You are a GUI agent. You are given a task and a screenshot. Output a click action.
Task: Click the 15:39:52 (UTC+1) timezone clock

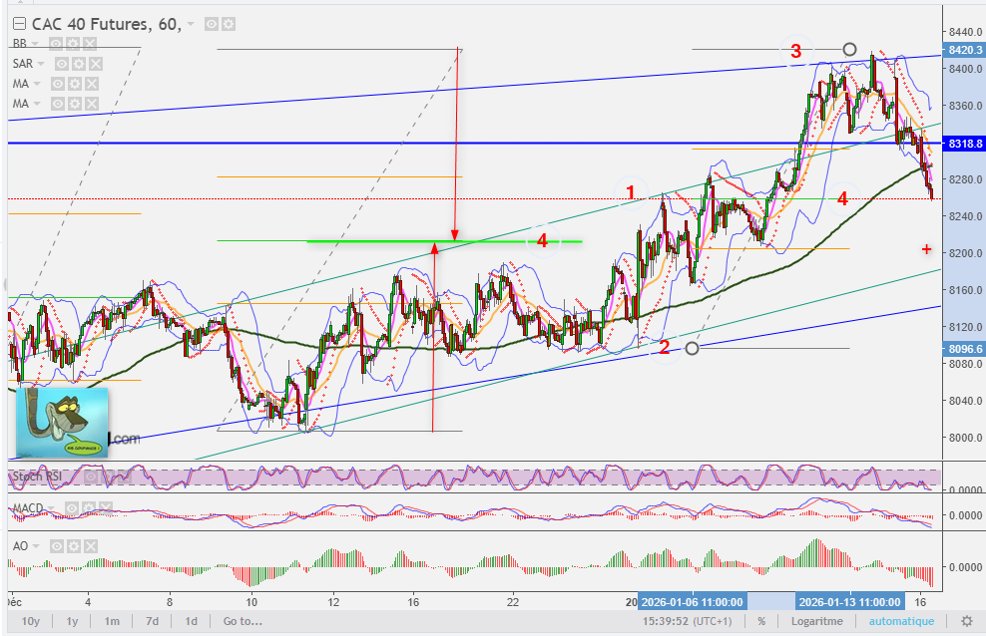(x=688, y=621)
